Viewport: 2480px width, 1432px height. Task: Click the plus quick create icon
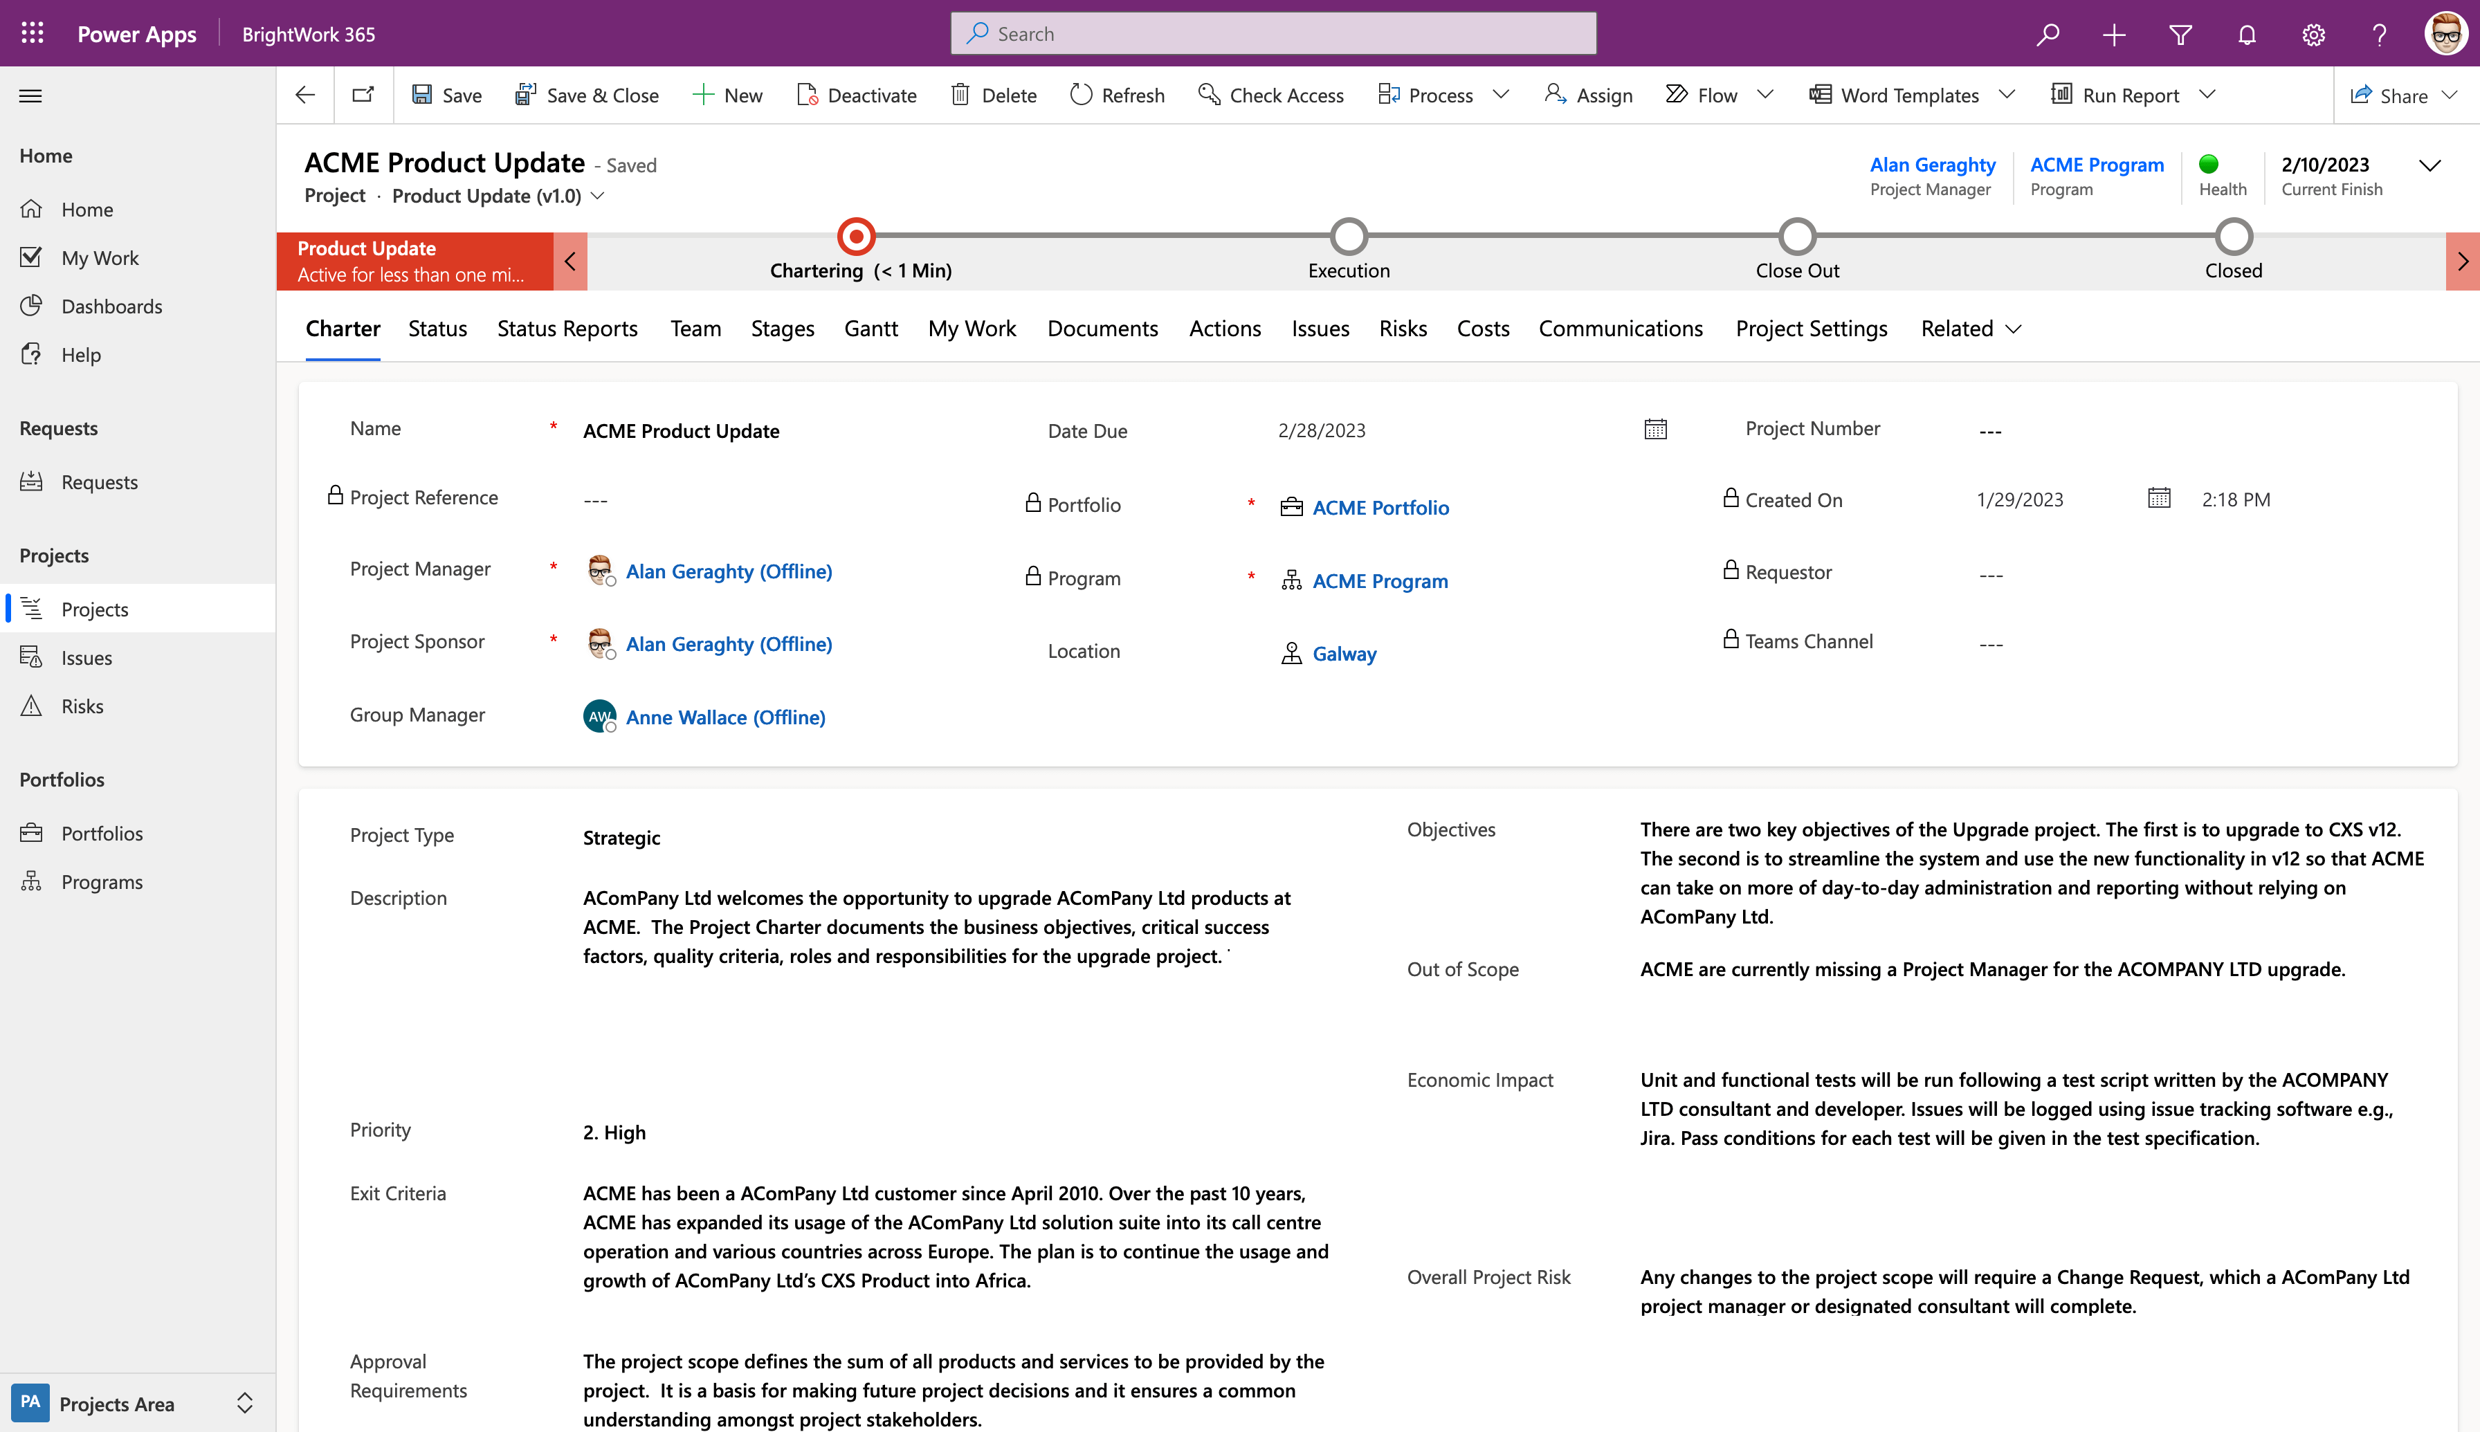2114,35
